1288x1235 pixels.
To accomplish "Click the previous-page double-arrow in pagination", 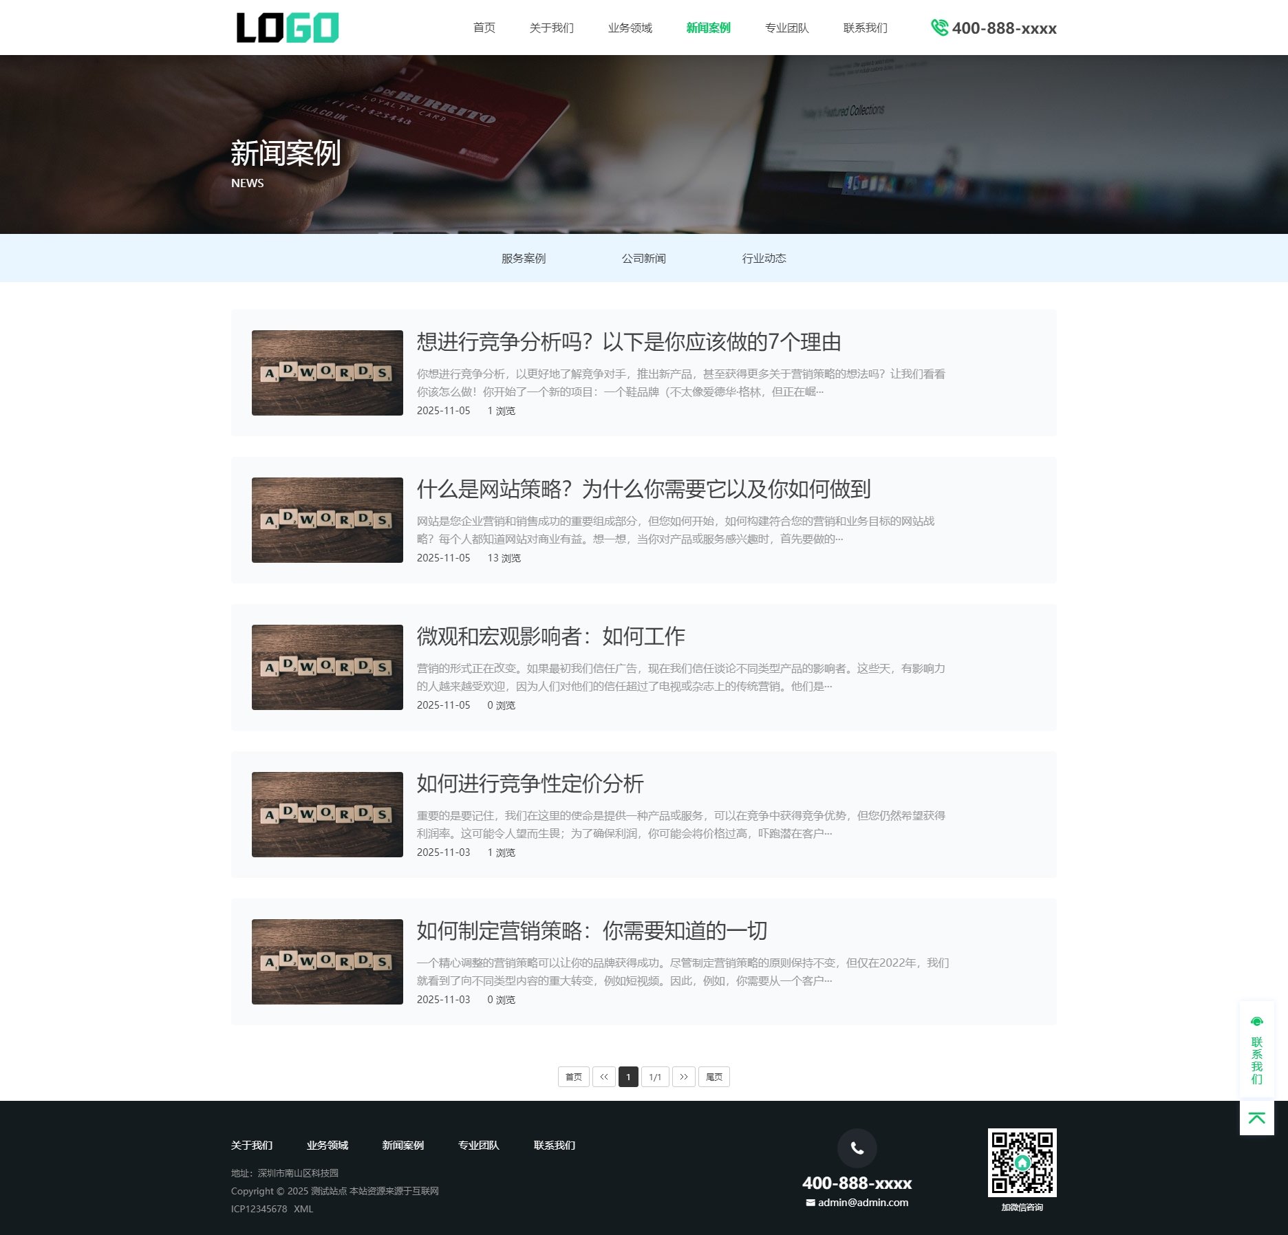I will (x=604, y=1077).
